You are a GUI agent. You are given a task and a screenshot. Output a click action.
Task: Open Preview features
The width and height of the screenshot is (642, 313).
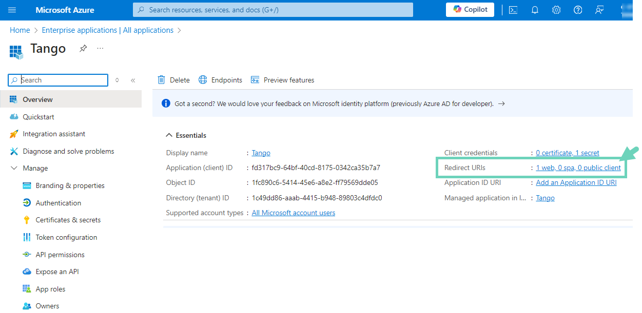coord(282,80)
